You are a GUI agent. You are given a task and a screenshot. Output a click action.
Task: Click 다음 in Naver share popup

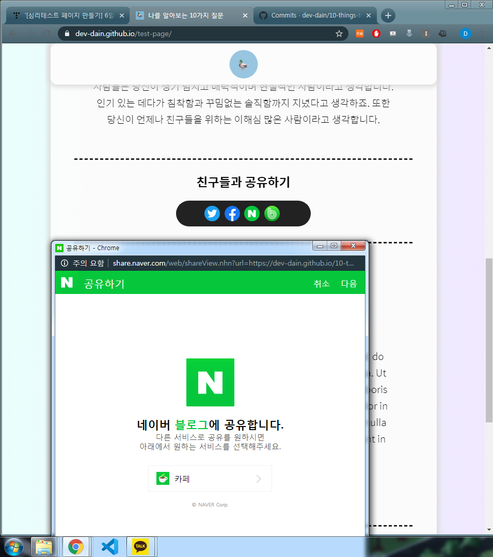tap(349, 284)
